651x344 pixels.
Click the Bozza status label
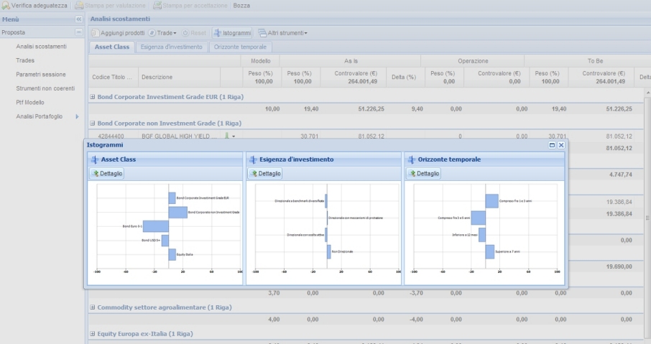(241, 6)
